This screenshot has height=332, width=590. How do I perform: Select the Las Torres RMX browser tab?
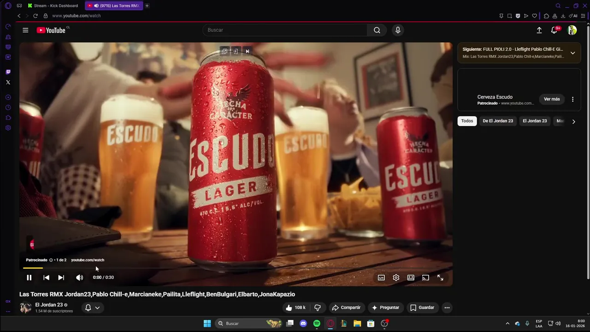point(114,6)
